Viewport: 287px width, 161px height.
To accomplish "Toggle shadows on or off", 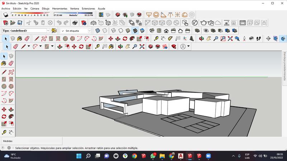I will coord(6,15).
